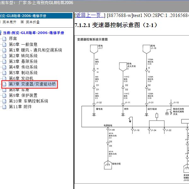Click the page icon beside 第5章 制动系统
This screenshot has width=189, height=189.
coord(4,73)
